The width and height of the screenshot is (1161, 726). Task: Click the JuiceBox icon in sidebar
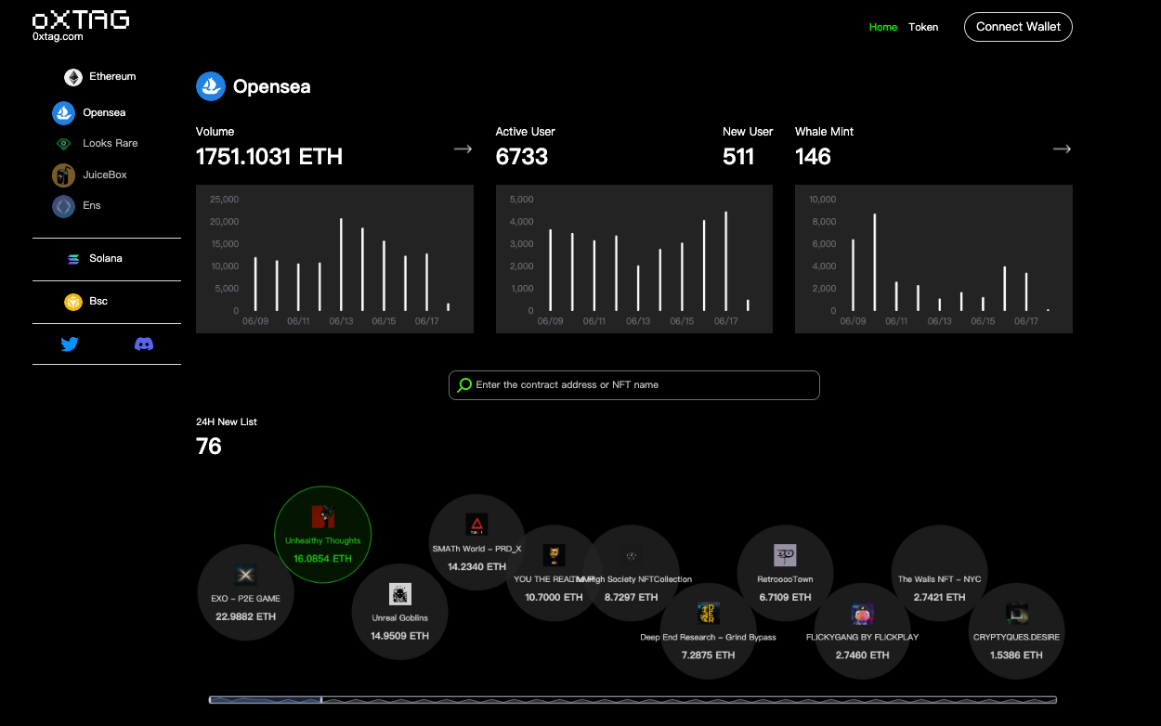pos(63,175)
